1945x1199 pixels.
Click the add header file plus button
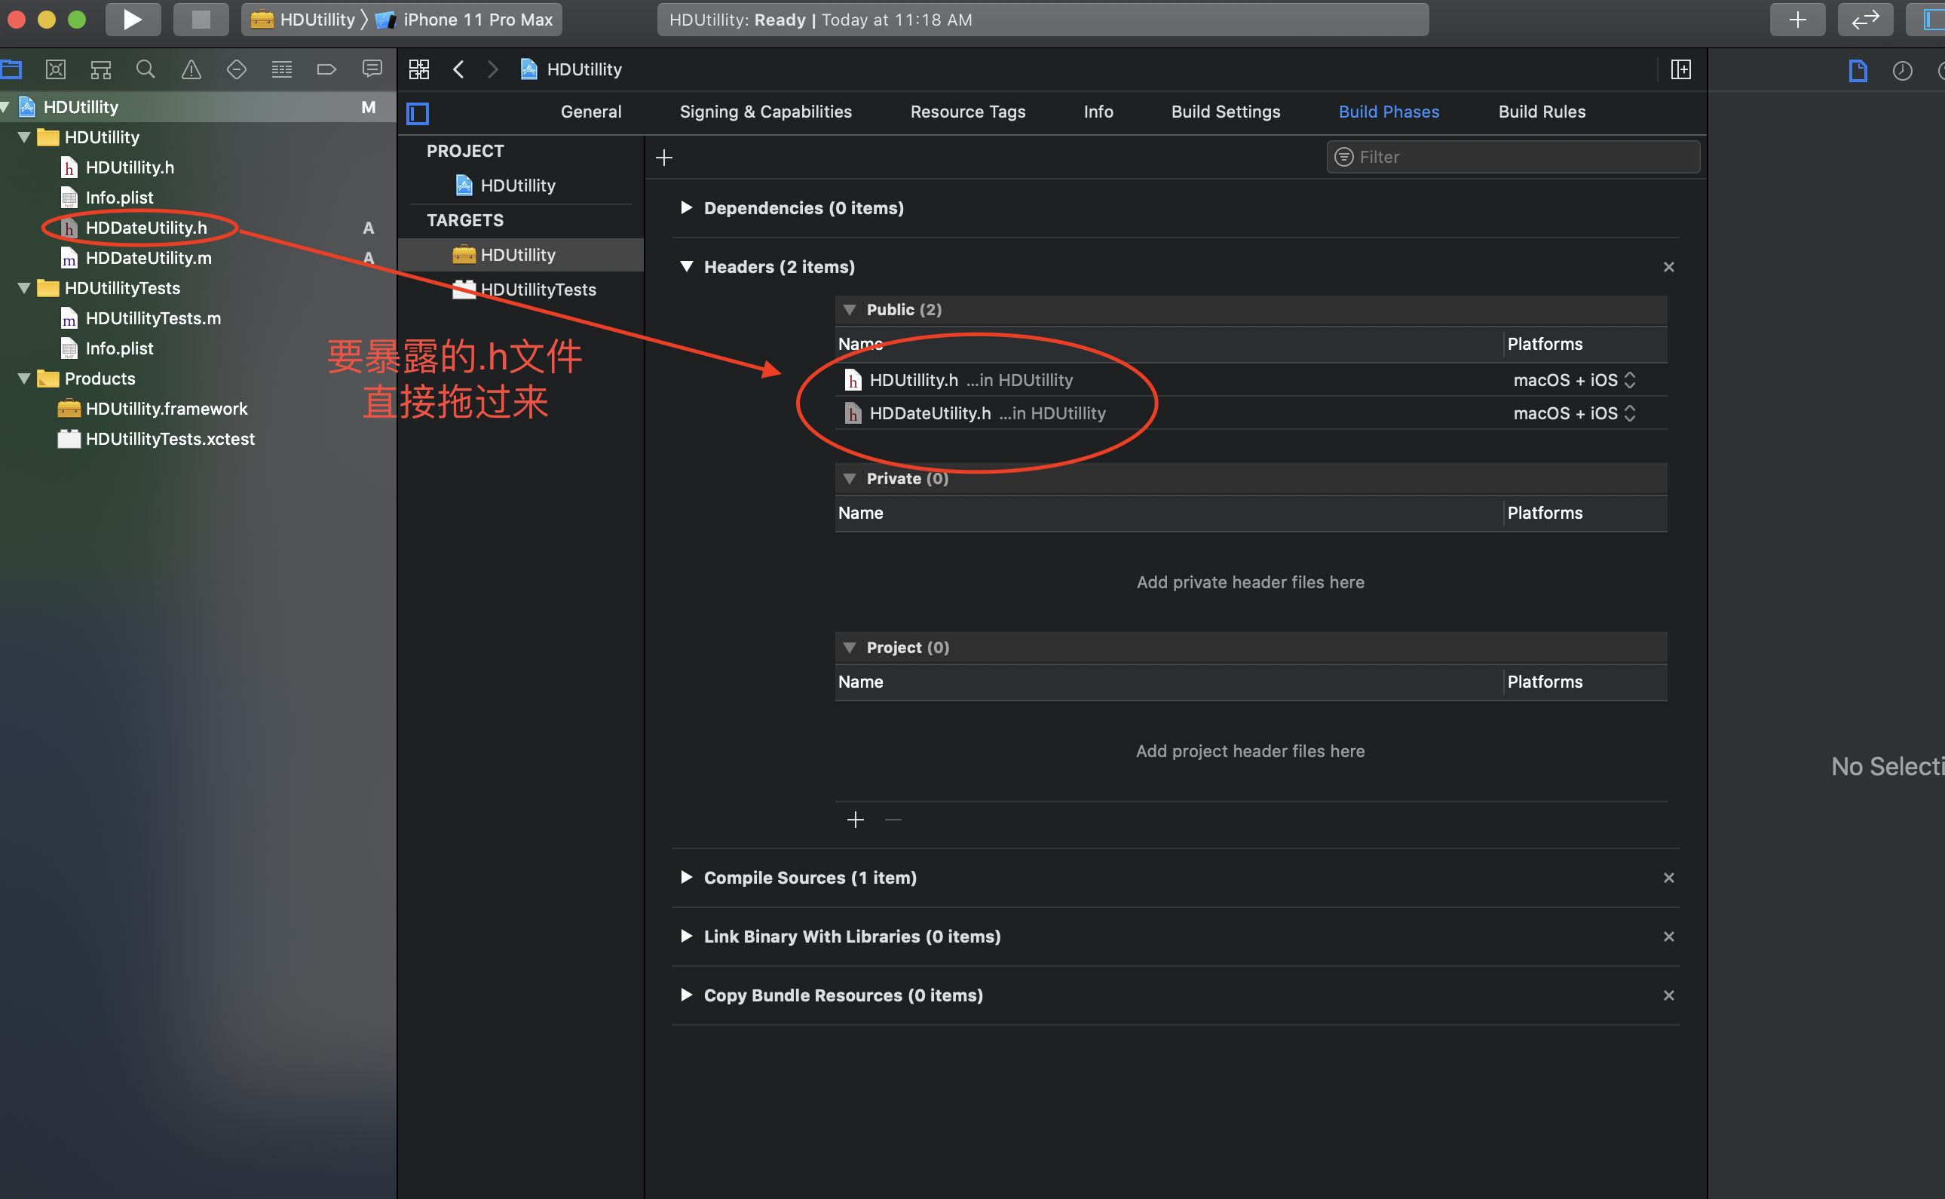pos(855,819)
